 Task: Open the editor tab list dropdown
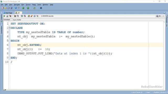(x=164, y=13)
